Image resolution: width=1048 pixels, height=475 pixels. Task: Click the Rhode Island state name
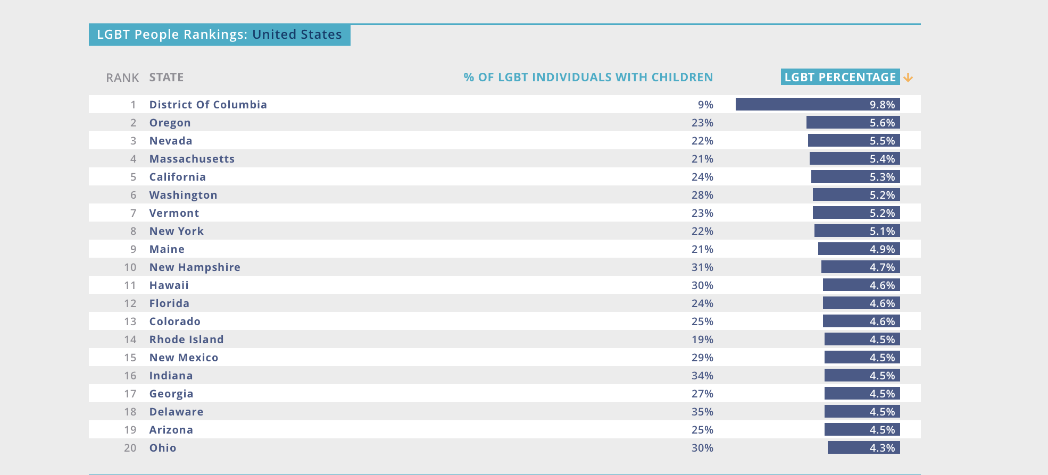click(x=186, y=340)
